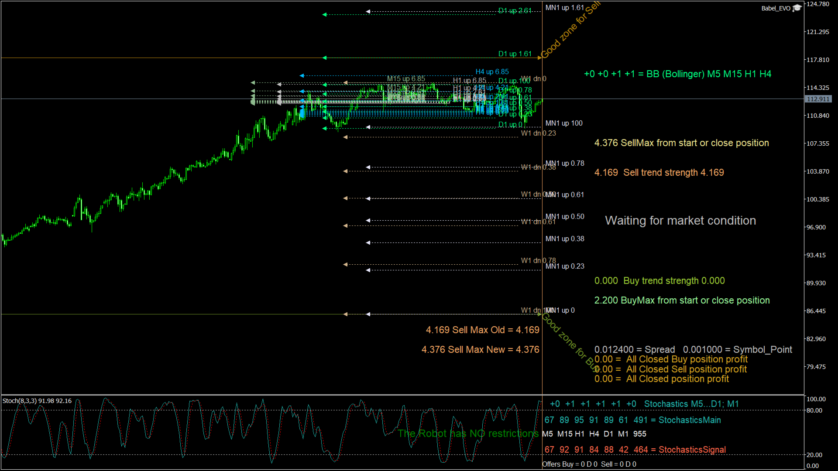The image size is (838, 471).
Task: Select the current price tag 112.911
Action: click(x=818, y=99)
